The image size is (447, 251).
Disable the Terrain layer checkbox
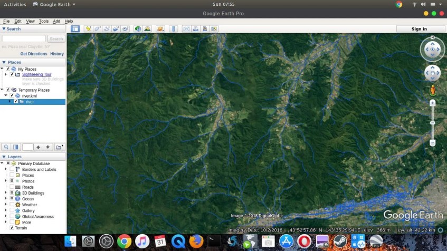12,228
